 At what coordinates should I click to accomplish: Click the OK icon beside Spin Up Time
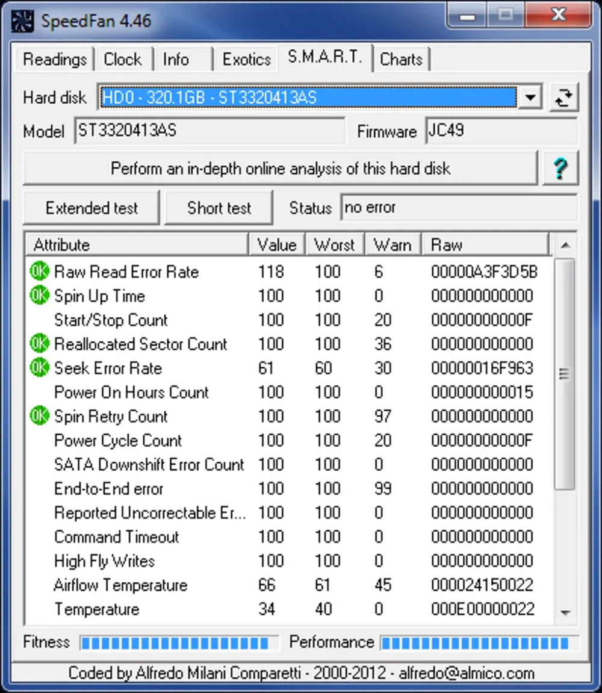(39, 296)
